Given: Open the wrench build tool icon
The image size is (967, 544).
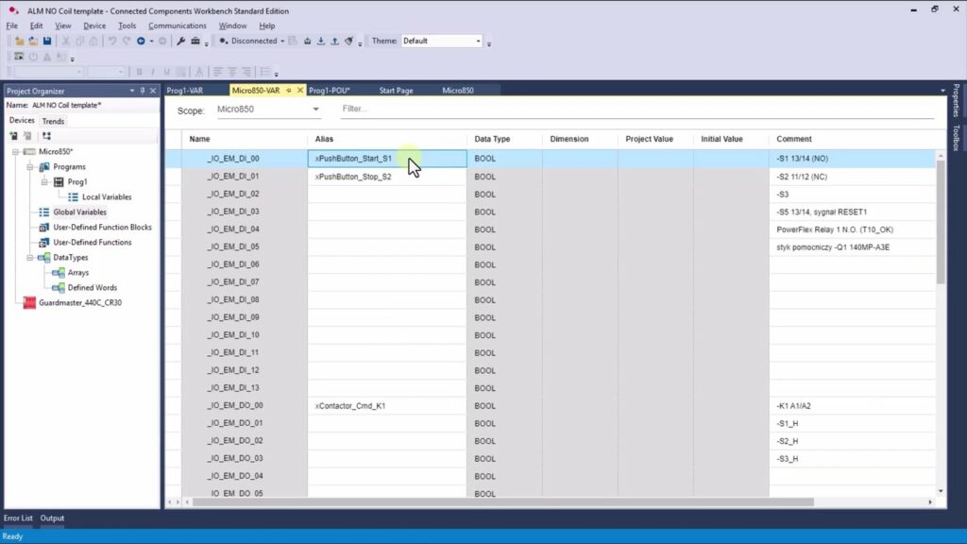Looking at the screenshot, I should point(180,42).
